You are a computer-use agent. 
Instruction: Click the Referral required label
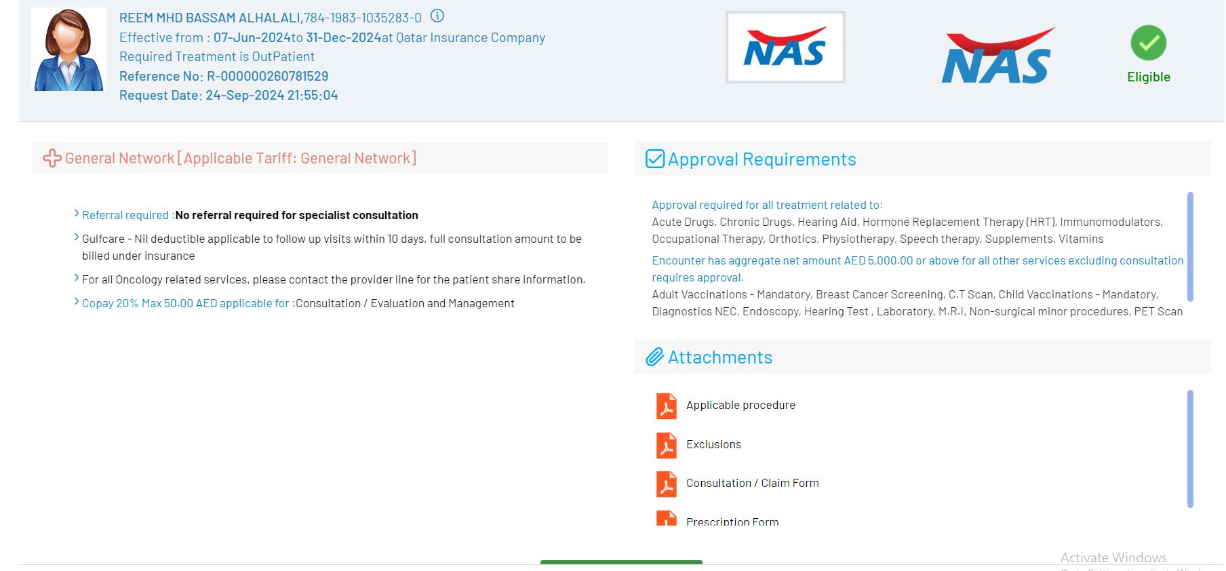click(x=127, y=215)
